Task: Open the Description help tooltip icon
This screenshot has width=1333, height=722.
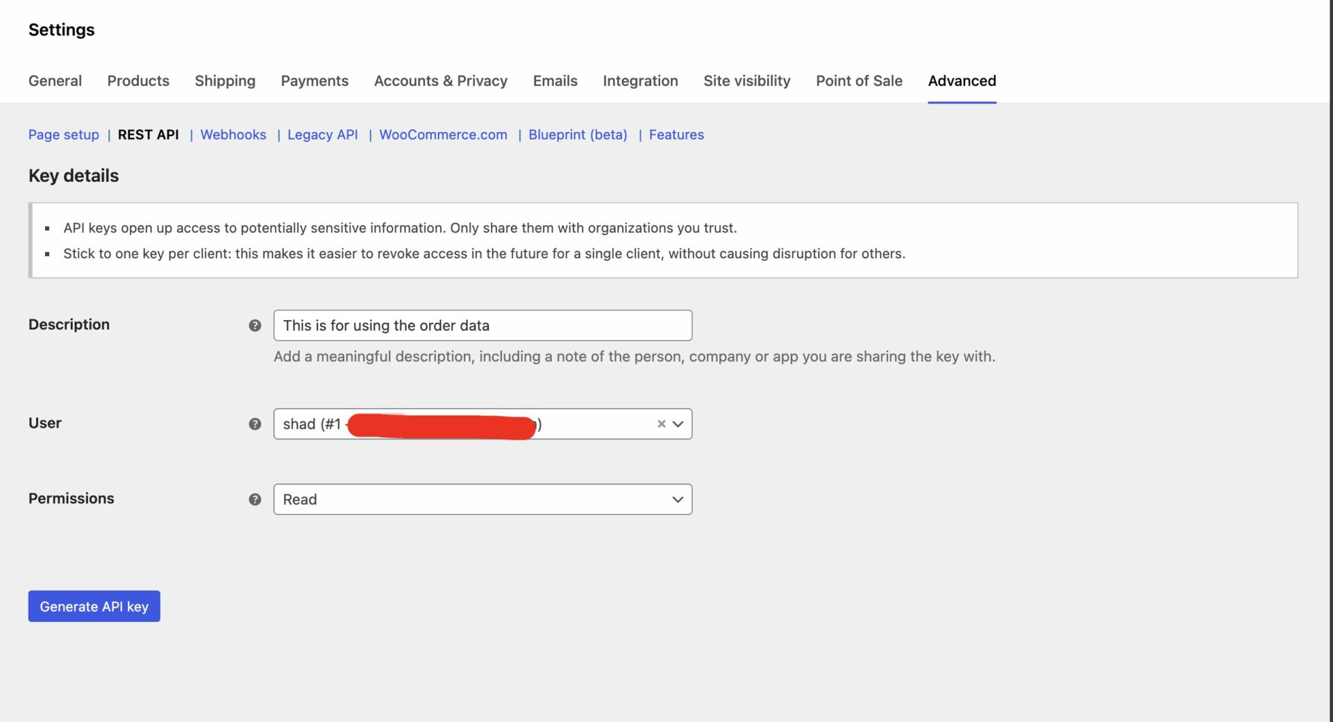Action: 255,325
